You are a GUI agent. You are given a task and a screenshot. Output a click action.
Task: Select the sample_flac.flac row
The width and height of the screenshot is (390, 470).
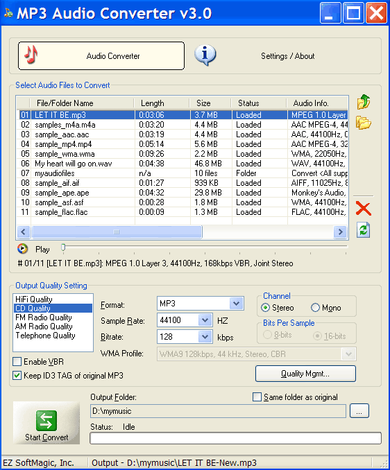click(183, 212)
